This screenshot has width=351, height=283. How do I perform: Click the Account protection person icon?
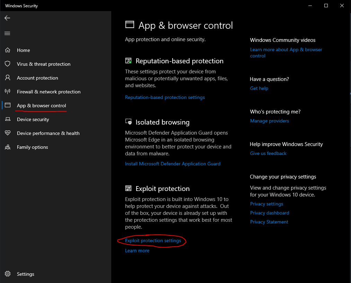(7, 78)
